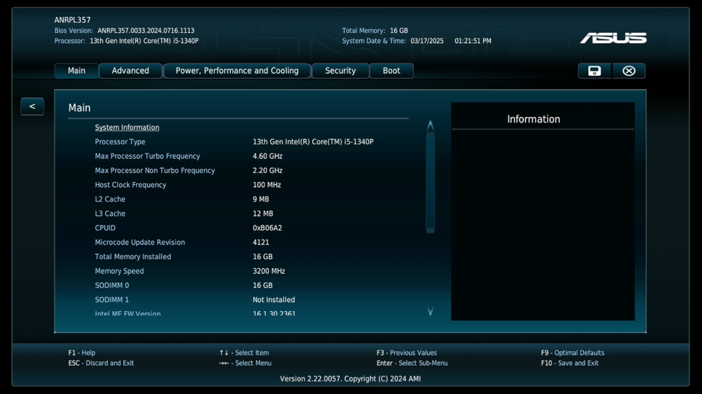
Task: Click the system time 01:21:51 PM
Action: point(473,41)
